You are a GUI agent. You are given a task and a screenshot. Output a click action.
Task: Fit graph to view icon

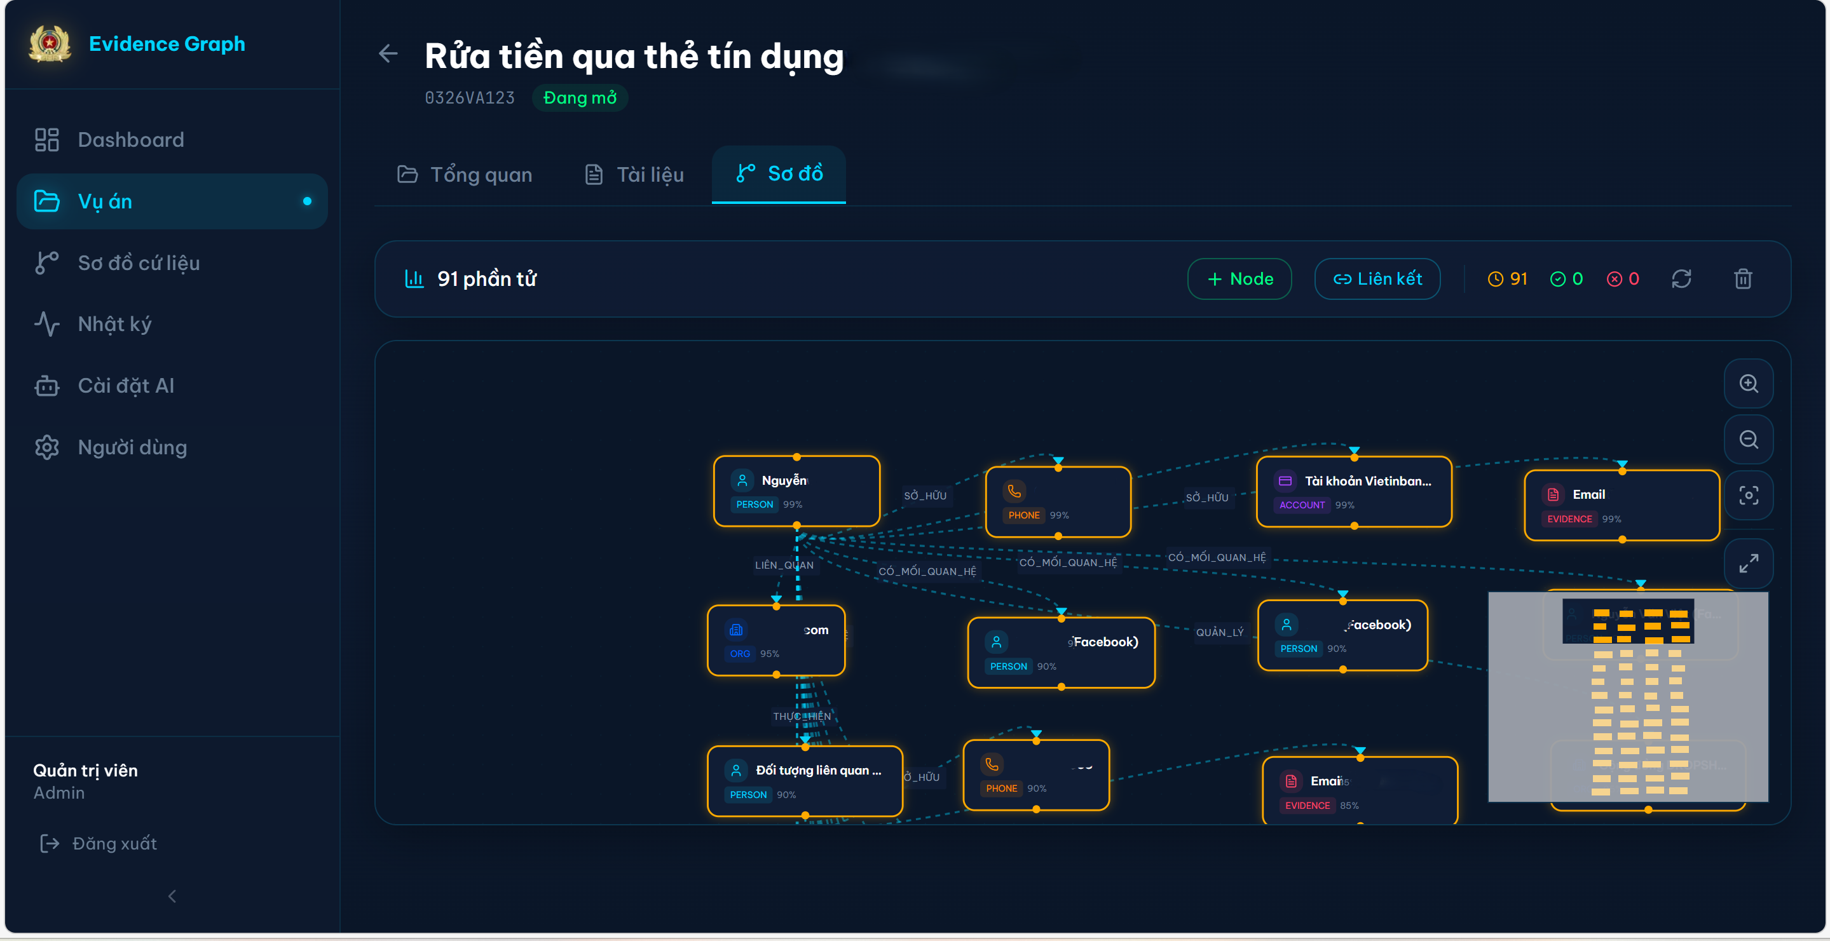[x=1748, y=495]
